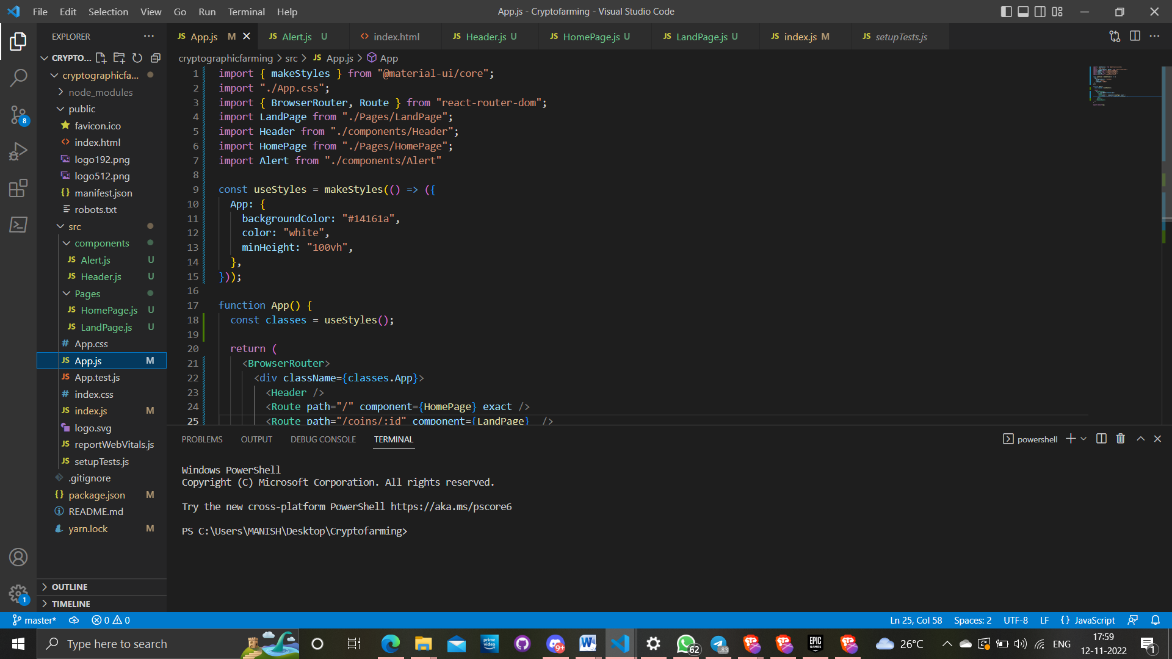The height and width of the screenshot is (659, 1172).
Task: Open launch profile dropdown next to plus
Action: pyautogui.click(x=1084, y=439)
